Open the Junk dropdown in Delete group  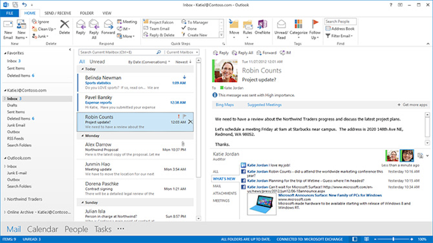point(40,36)
